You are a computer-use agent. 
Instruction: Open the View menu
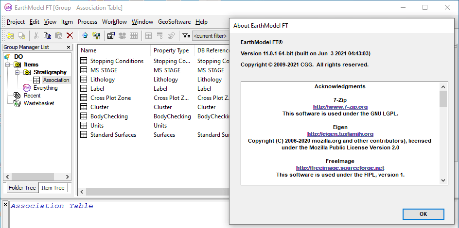(x=51, y=22)
